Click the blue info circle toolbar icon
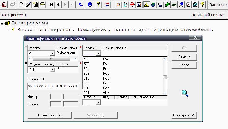The width and height of the screenshot is (228, 129). pos(90,5)
